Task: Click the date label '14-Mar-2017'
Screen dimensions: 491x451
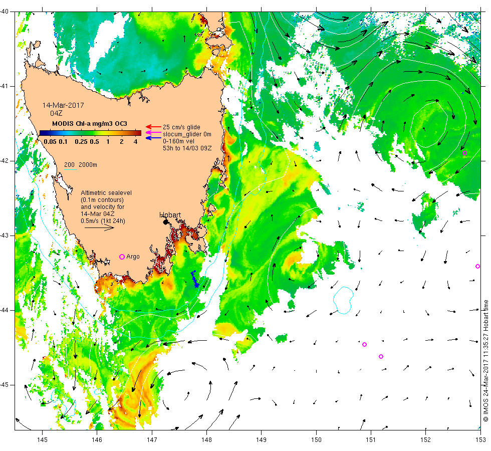Action: click(63, 105)
